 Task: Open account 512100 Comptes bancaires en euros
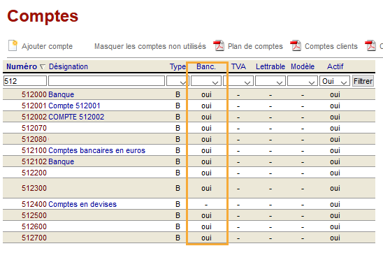pyautogui.click(x=84, y=150)
